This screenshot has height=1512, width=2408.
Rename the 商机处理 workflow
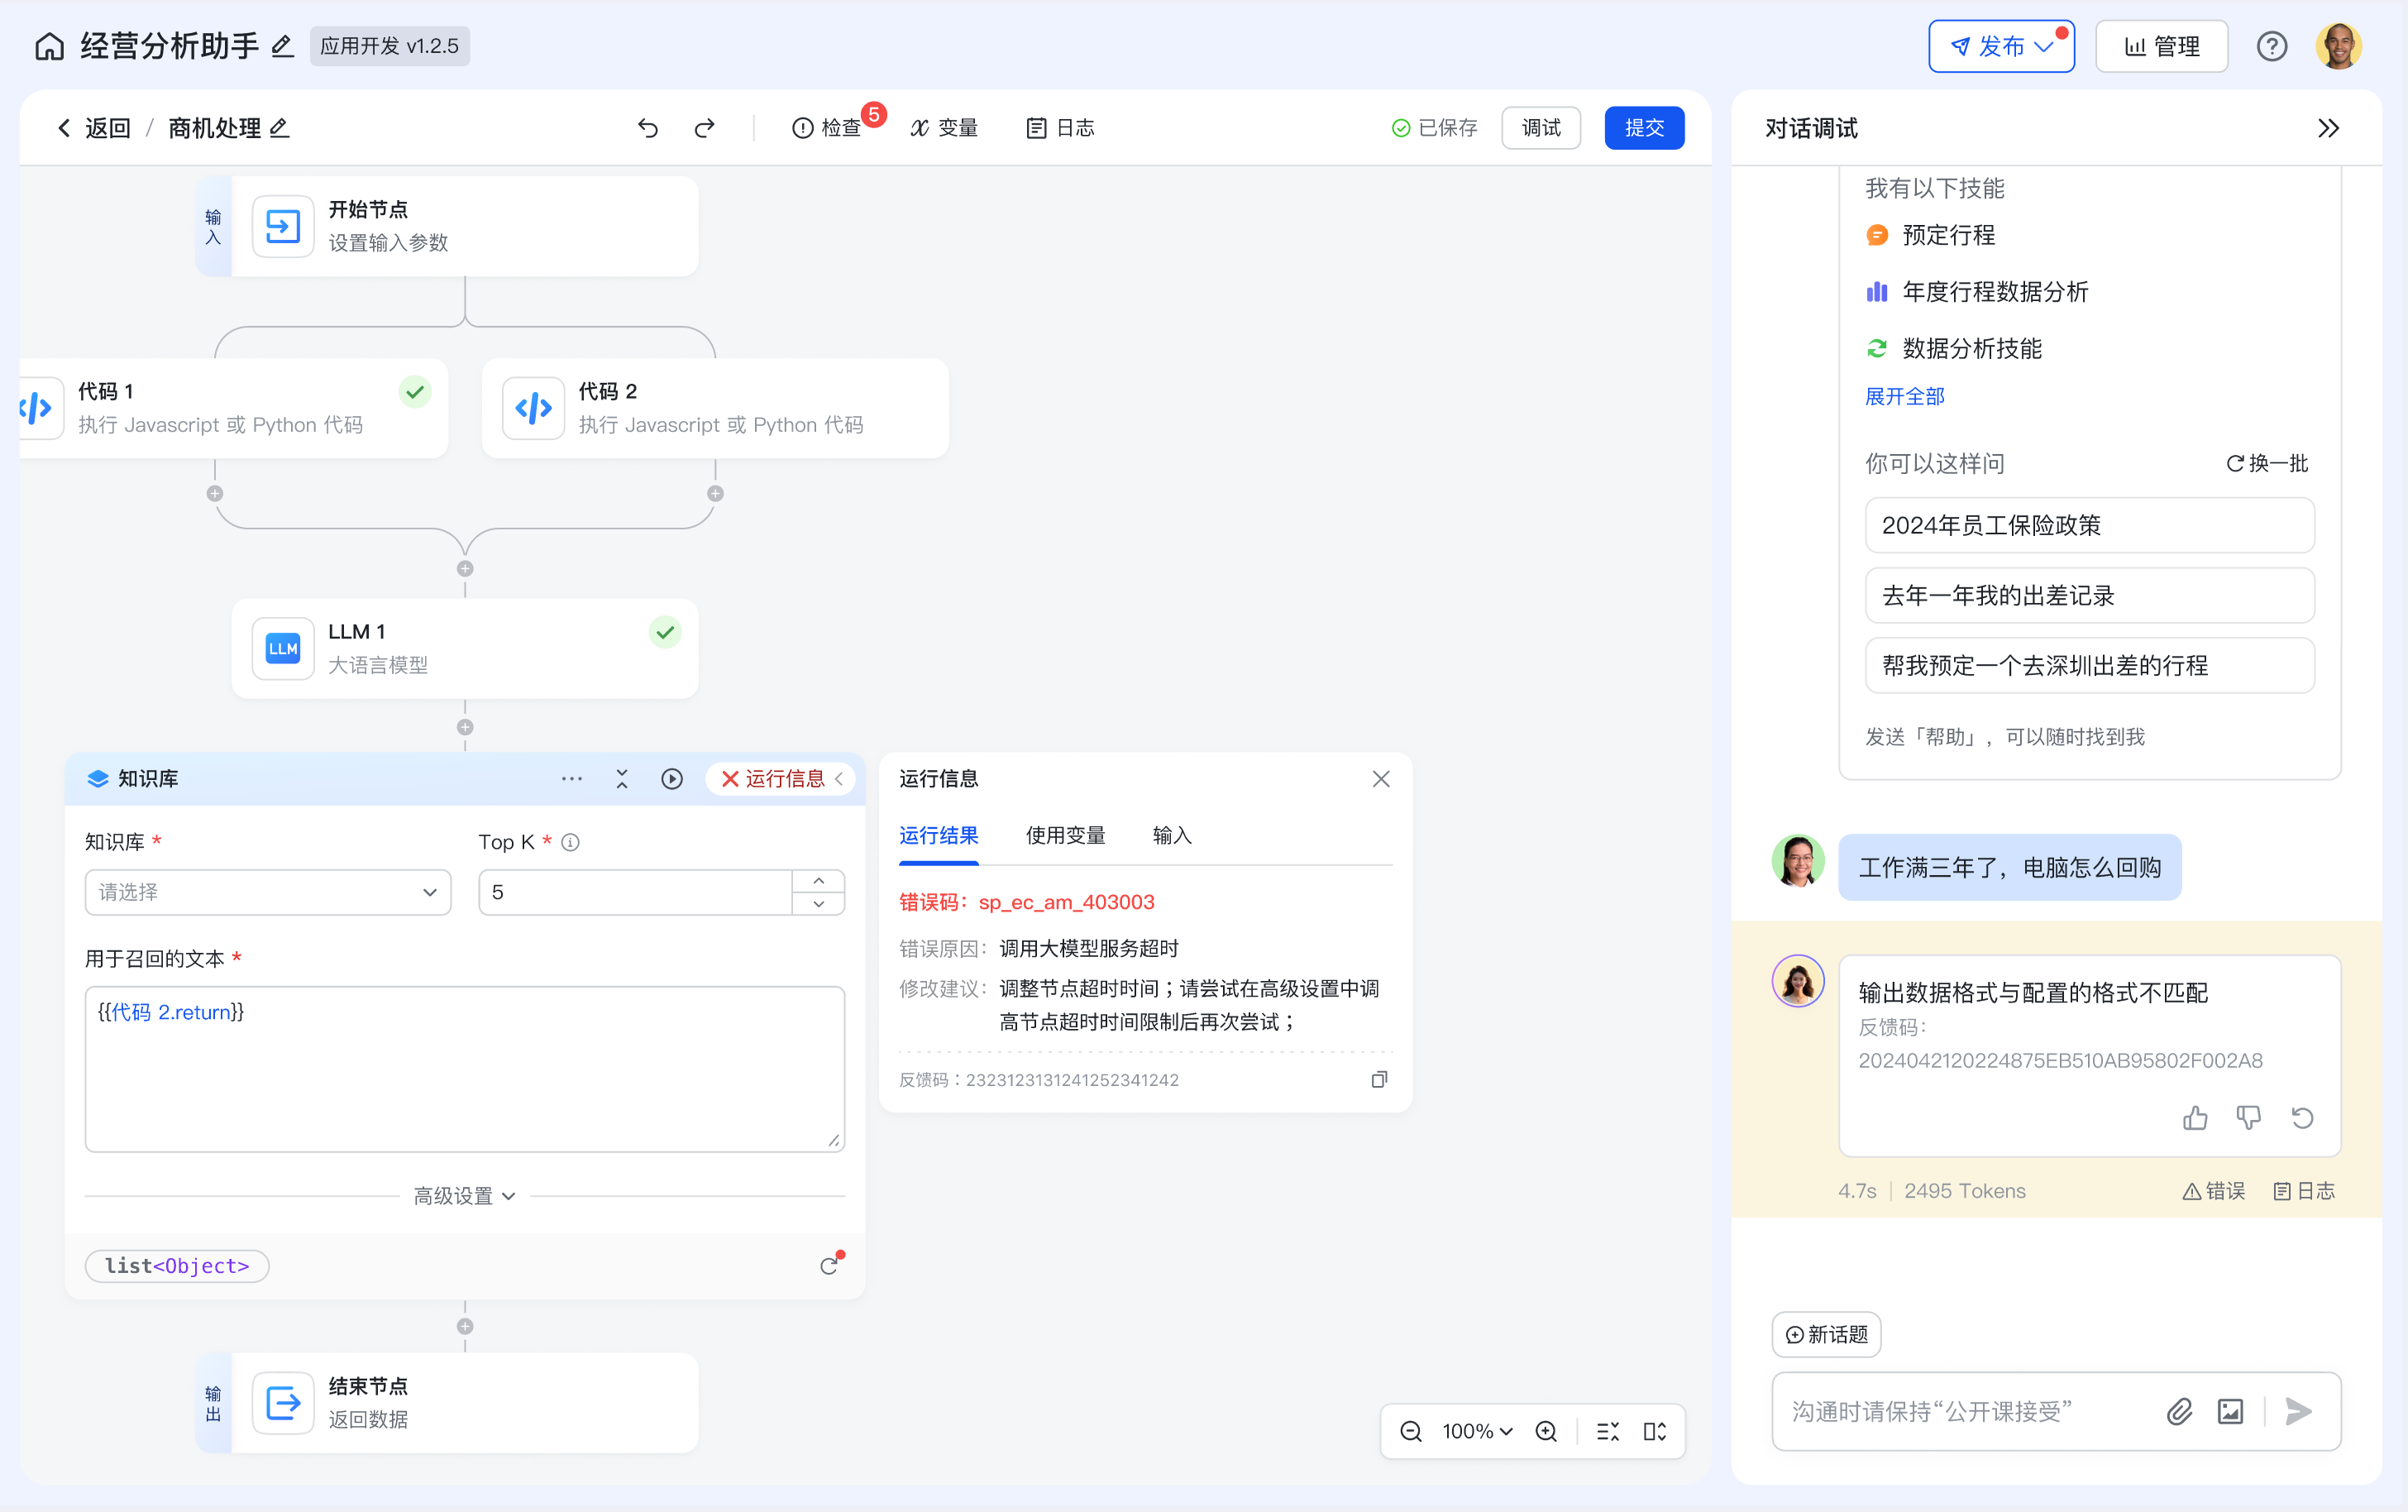point(279,128)
